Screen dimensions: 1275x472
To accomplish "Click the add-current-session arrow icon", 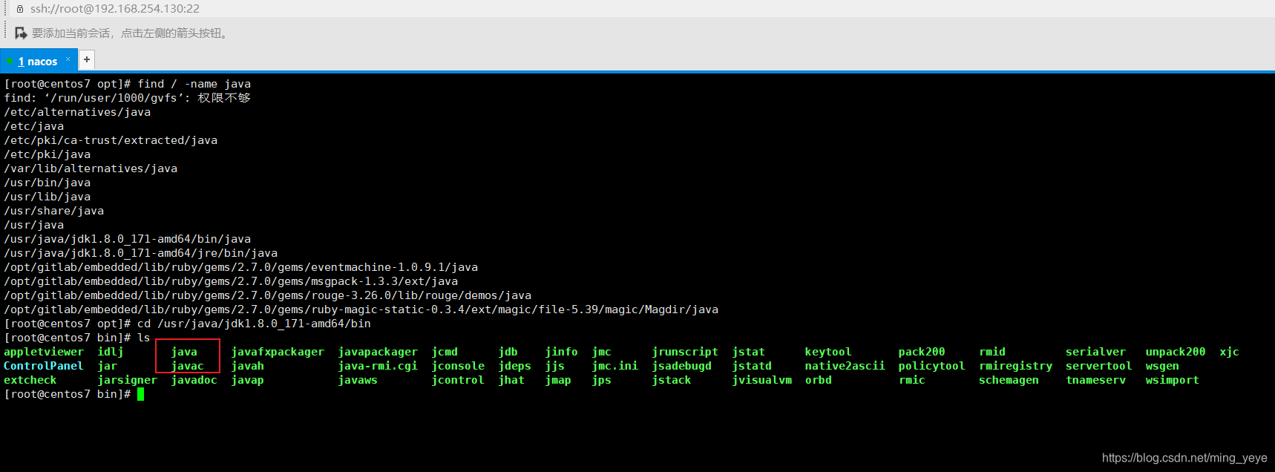I will [x=21, y=33].
